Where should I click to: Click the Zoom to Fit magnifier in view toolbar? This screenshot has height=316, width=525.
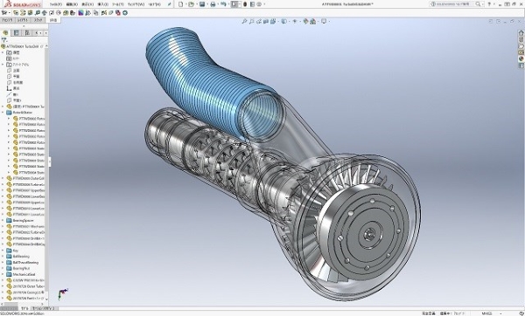point(244,21)
